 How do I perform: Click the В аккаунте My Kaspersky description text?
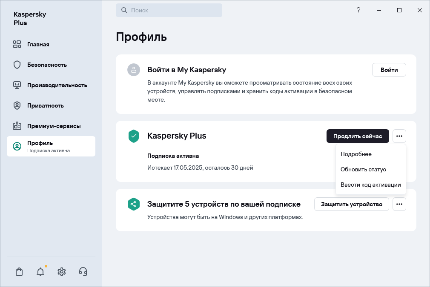(249, 91)
